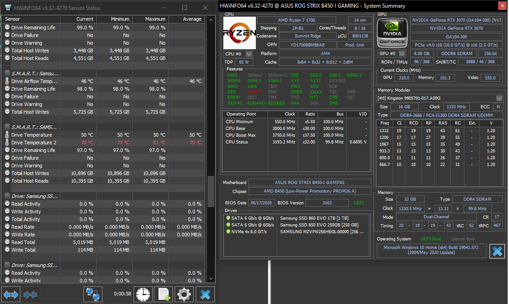Click the Microsoft Windows 10 Home OS field

pyautogui.click(x=431, y=250)
